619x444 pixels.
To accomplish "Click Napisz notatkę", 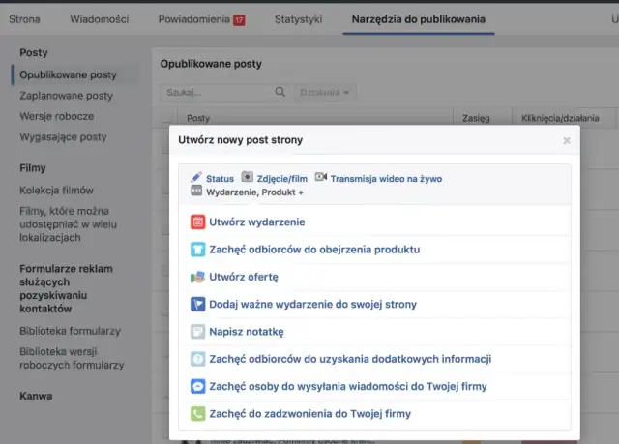I will 247,332.
